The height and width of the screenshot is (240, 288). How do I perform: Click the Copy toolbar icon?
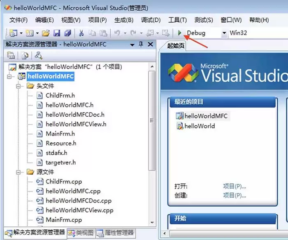tap(92, 33)
